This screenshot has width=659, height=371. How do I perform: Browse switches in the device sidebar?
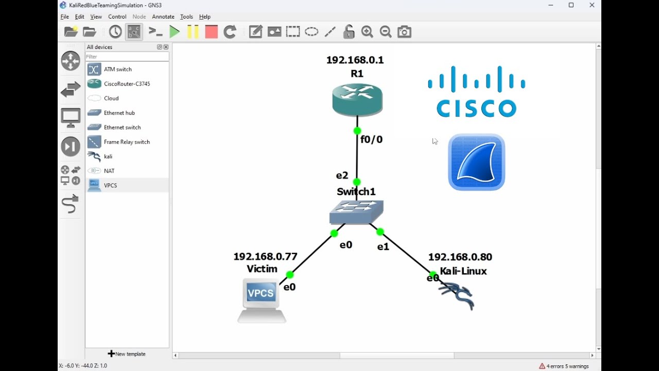71,90
